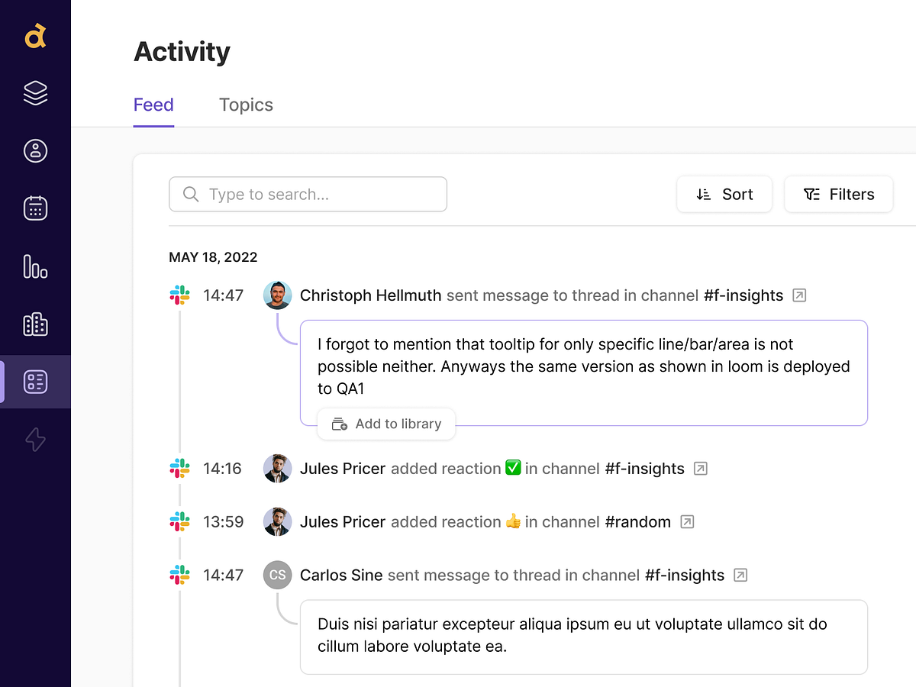Open external link icon after Christoph's #f-insights
Viewport: 916px width, 687px height.
(799, 295)
